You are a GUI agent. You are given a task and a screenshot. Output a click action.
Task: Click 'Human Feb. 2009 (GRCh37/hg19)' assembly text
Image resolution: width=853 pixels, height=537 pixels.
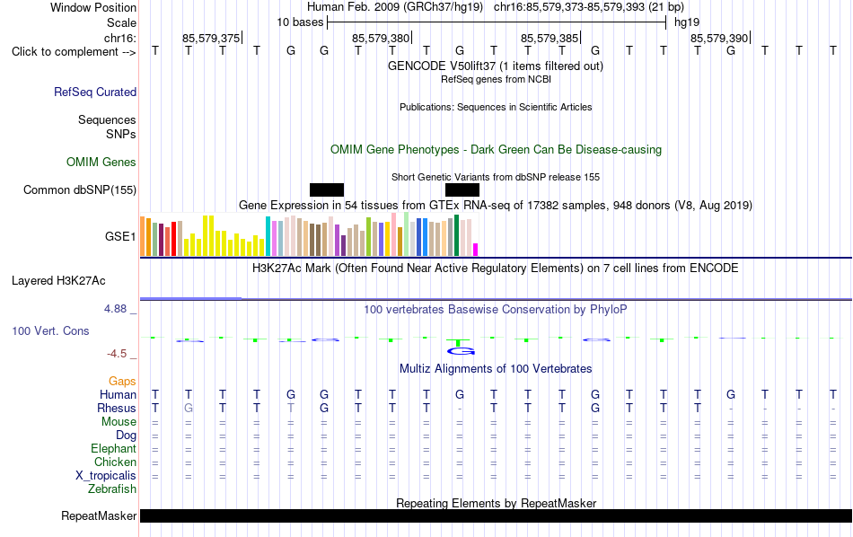(395, 7)
